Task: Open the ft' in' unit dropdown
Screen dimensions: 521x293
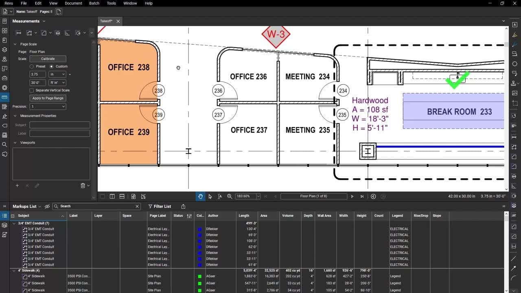Action: [57, 83]
